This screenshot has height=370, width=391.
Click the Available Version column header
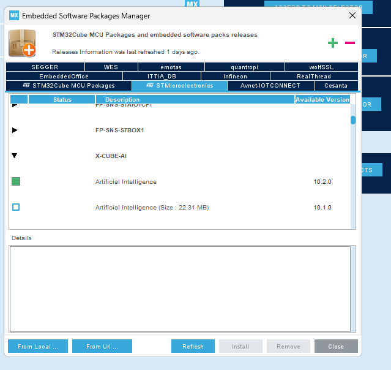click(x=322, y=99)
